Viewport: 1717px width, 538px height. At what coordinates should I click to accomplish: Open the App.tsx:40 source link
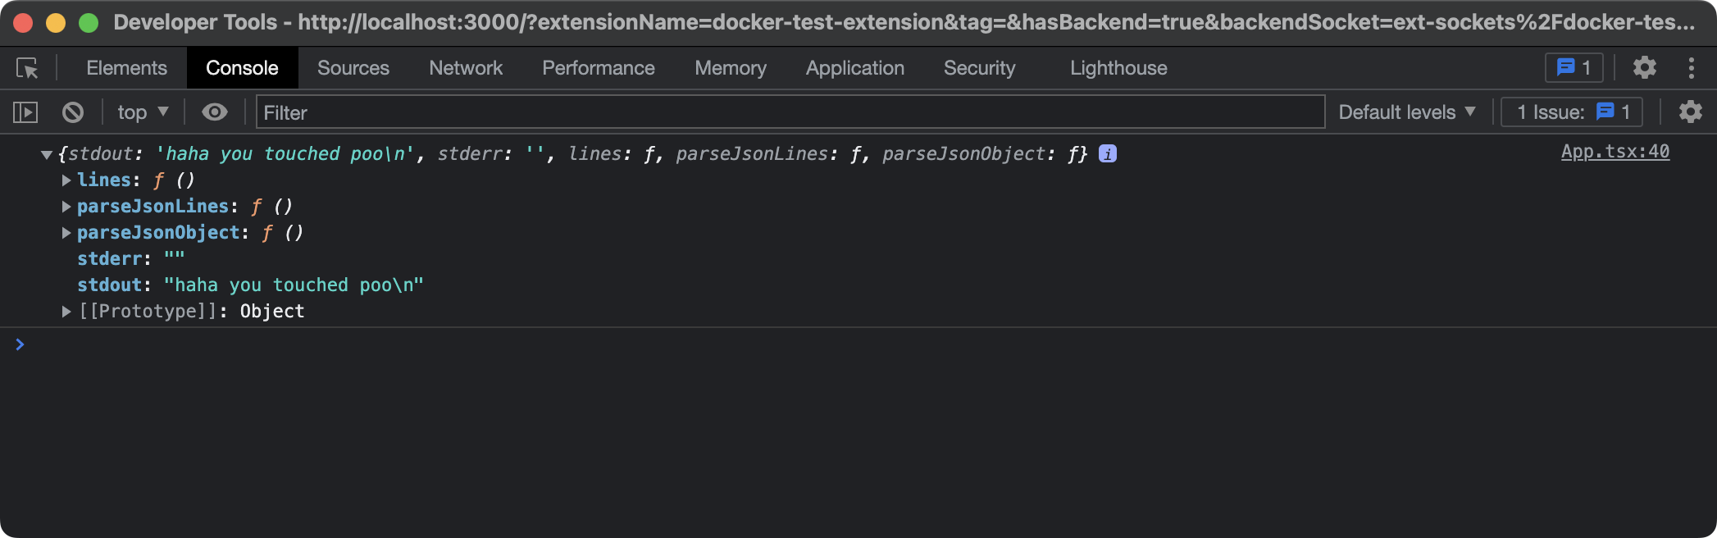click(x=1615, y=152)
